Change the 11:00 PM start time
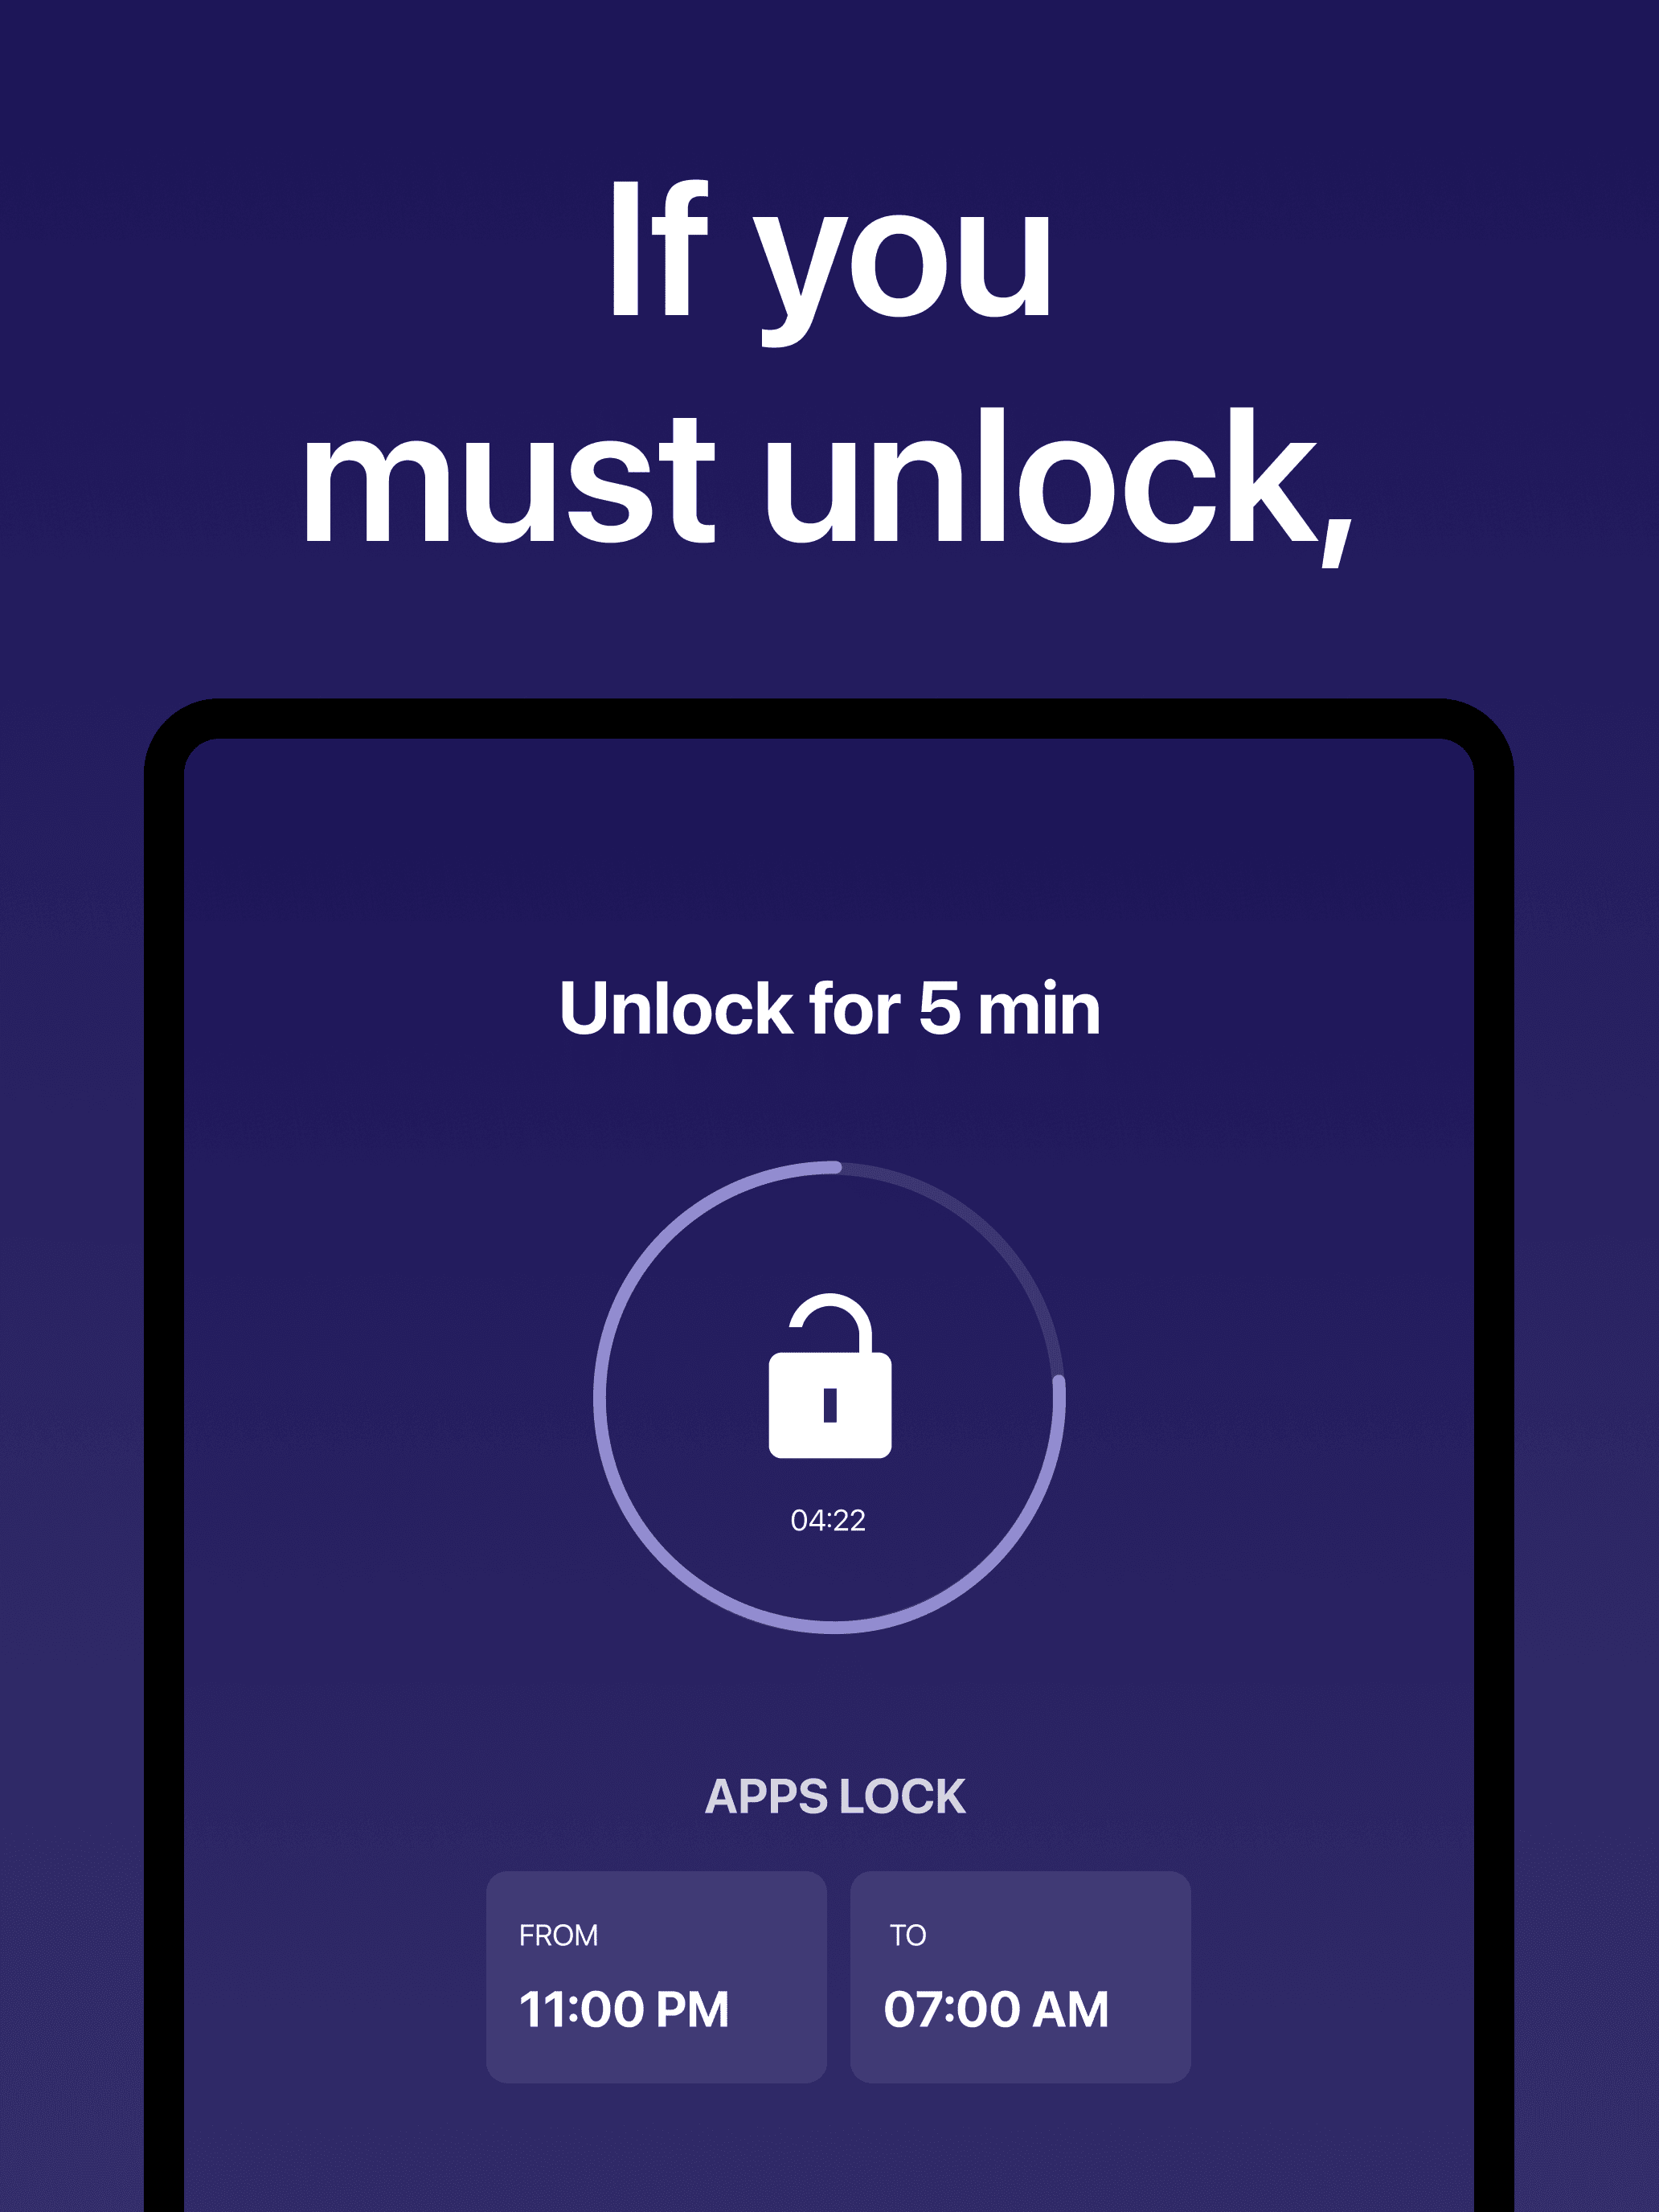The width and height of the screenshot is (1659, 2212). click(624, 2009)
